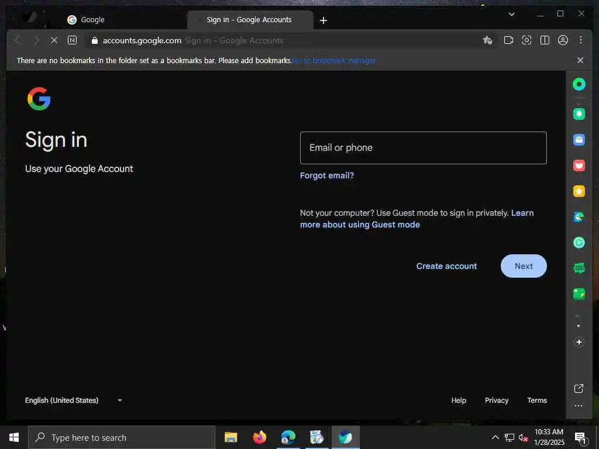Viewport: 599px width, 449px height.
Task: Open the green speech-bubble sidebar icon
Action: click(579, 268)
